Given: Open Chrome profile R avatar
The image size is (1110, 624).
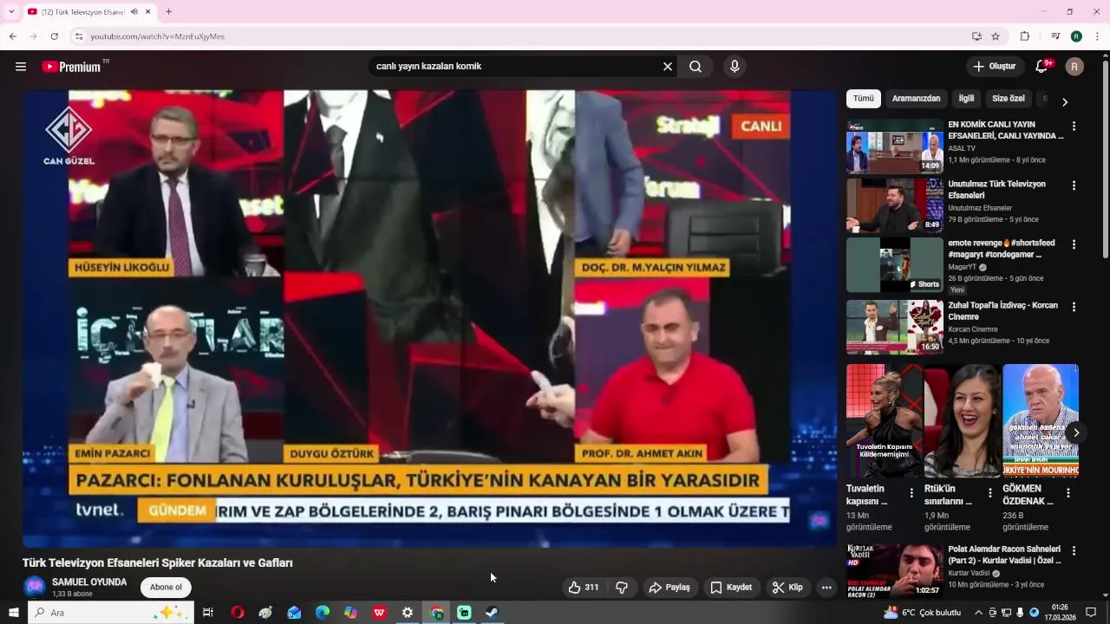Looking at the screenshot, I should coord(1076,36).
